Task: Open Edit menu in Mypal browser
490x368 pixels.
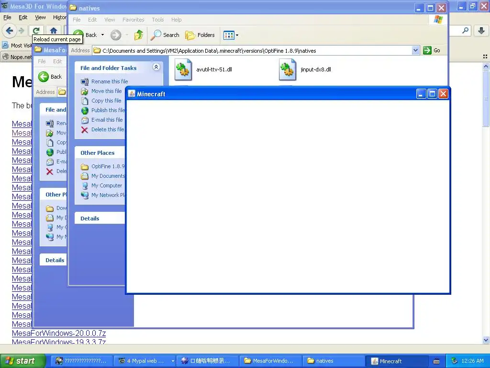Action: point(23,18)
